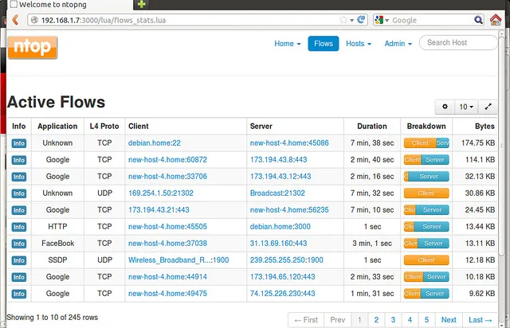Open a new browser tab

pos(141,5)
